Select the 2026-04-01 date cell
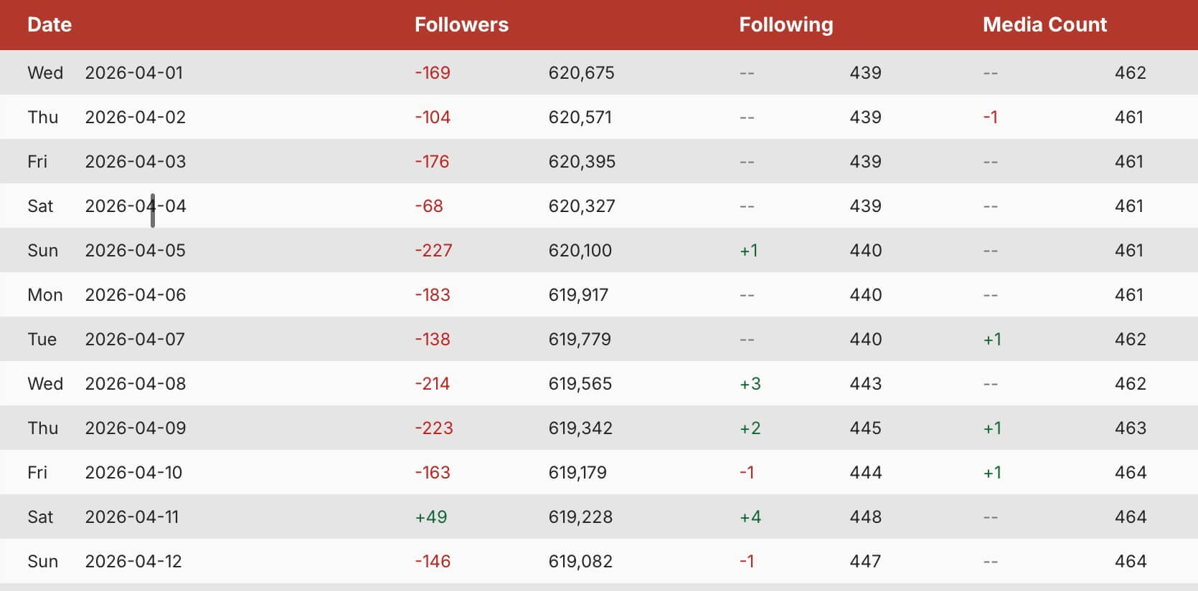Viewport: 1198px width, 591px height. tap(134, 73)
